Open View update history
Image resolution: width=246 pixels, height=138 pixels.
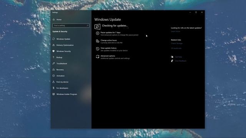(x=112, y=49)
